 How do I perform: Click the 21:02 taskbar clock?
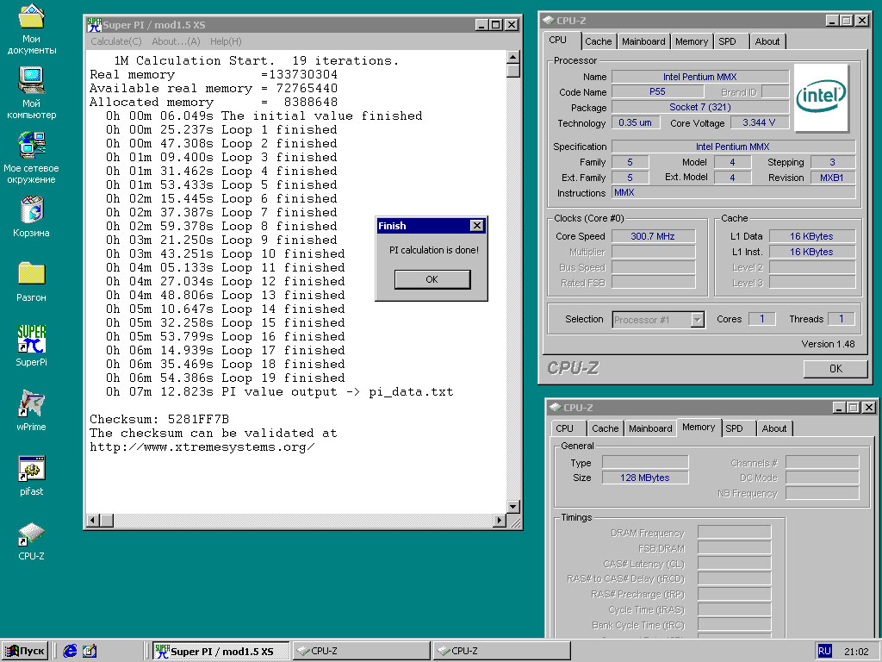coord(856,652)
